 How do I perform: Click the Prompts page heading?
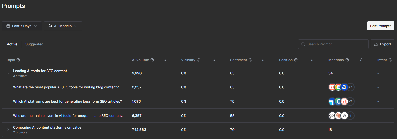pos(13,6)
